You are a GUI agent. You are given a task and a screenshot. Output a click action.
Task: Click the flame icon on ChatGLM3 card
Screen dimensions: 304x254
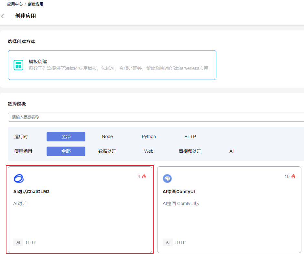tap(144, 176)
